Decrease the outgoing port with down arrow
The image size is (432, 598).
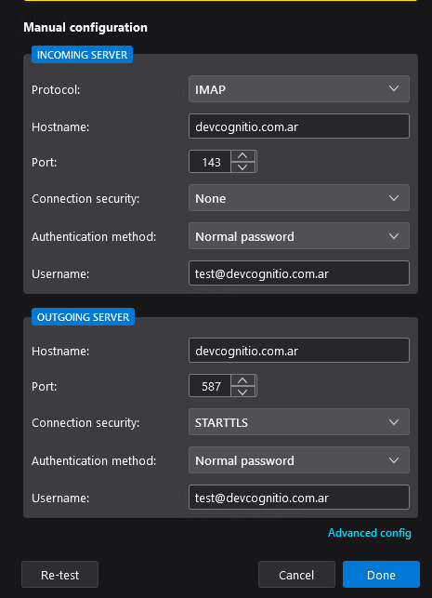[x=242, y=392]
